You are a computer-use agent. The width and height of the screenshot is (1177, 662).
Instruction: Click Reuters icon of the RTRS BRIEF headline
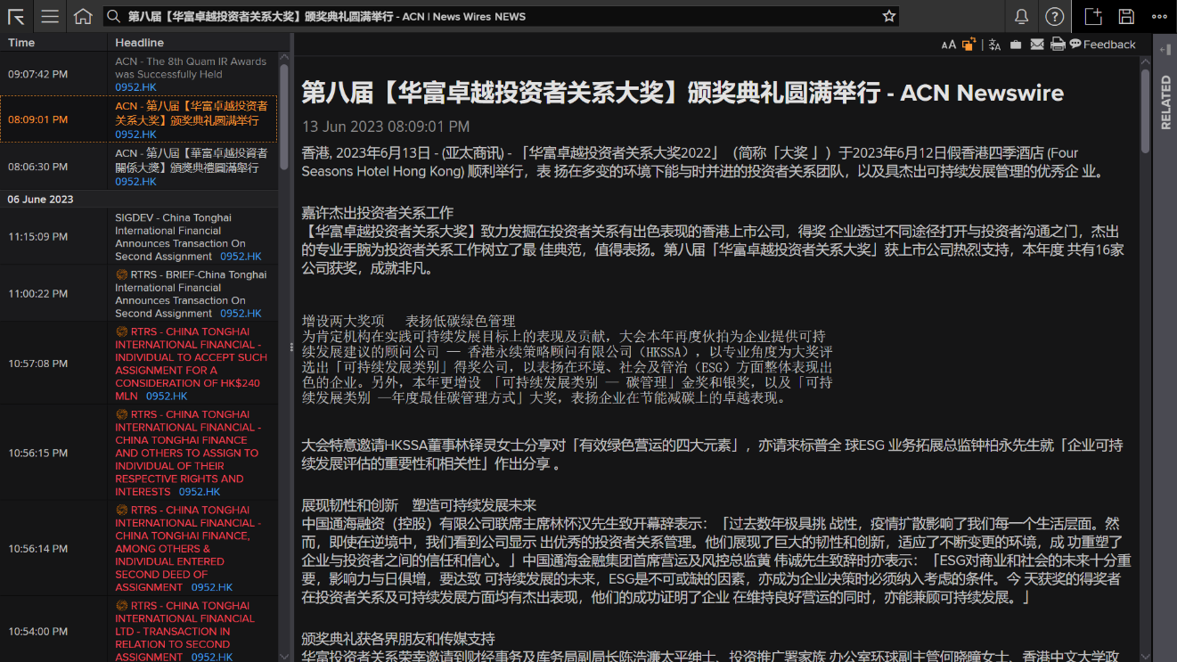click(121, 274)
